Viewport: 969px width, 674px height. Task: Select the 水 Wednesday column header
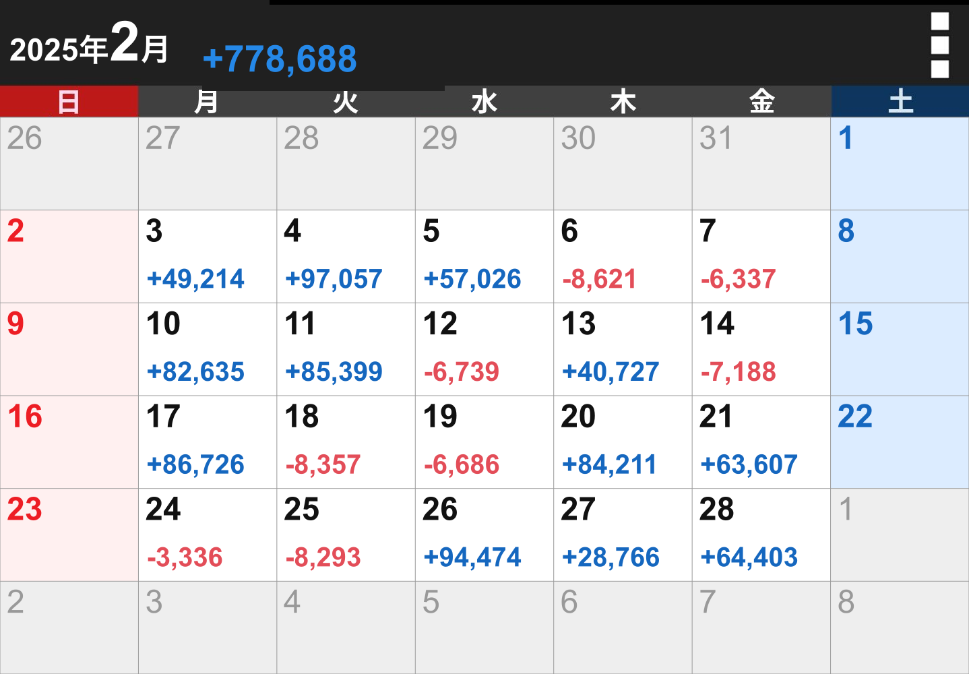[484, 102]
